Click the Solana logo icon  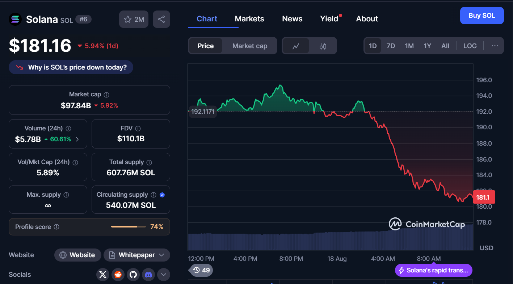pos(15,19)
